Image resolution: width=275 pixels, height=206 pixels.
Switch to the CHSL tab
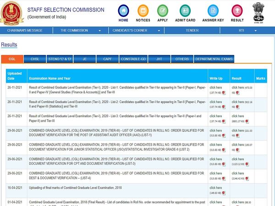(35, 59)
